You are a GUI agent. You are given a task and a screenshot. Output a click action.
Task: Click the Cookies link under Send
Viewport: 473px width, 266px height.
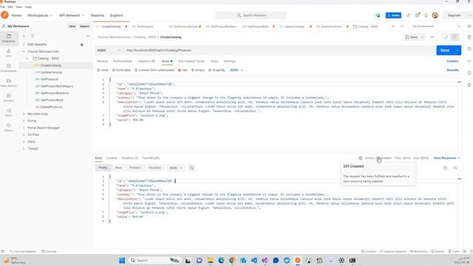point(452,61)
